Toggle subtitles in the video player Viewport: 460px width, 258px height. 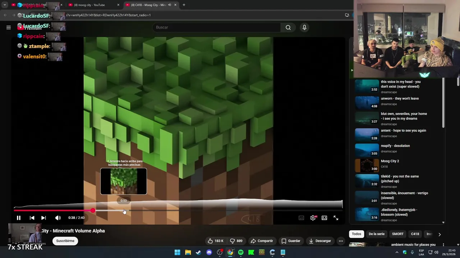click(302, 218)
